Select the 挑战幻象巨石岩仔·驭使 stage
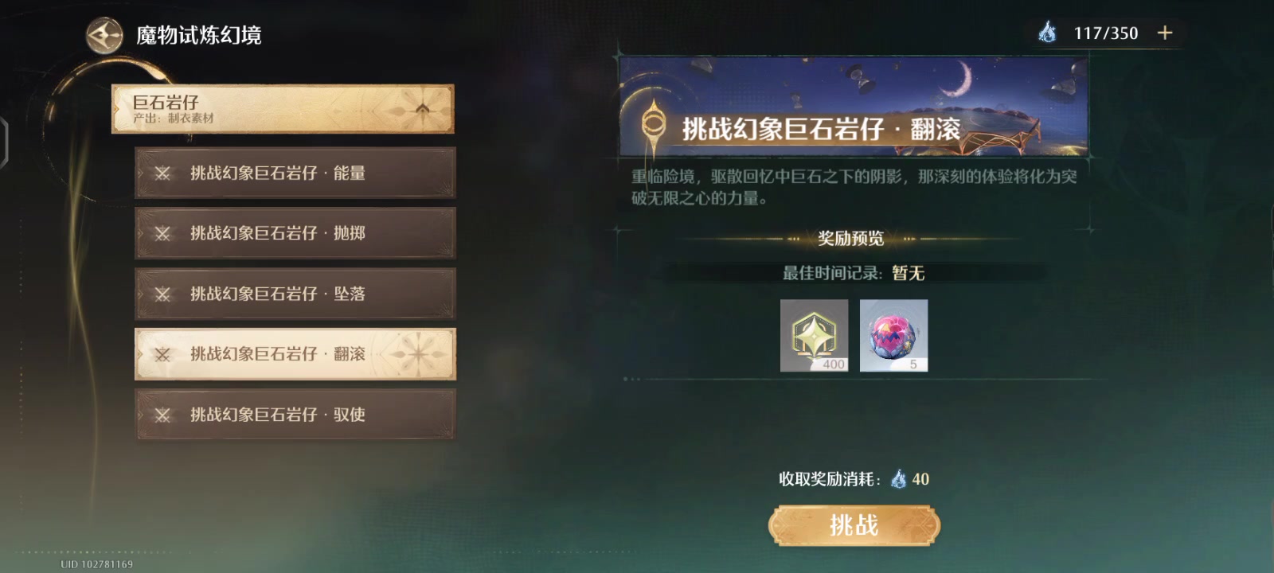1274x573 pixels. coord(295,415)
